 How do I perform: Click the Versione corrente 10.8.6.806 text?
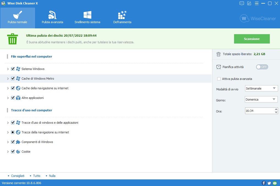tap(21, 183)
